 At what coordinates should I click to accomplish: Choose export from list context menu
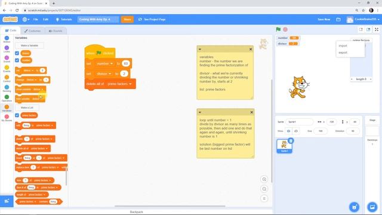(x=343, y=53)
